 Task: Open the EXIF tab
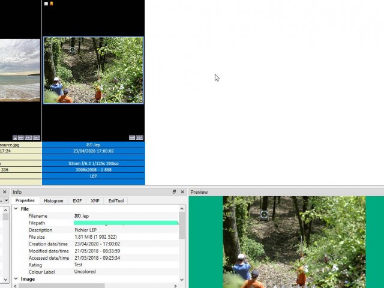pyautogui.click(x=77, y=200)
